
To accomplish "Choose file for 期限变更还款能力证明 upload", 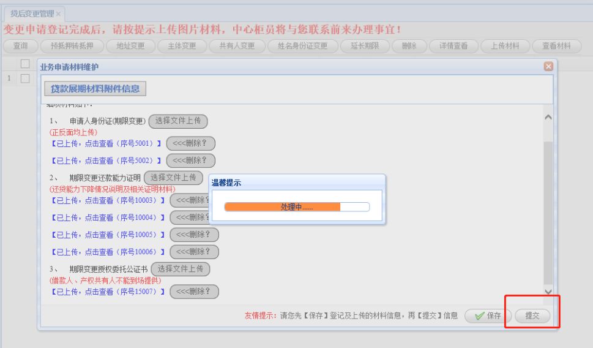I will pos(173,178).
